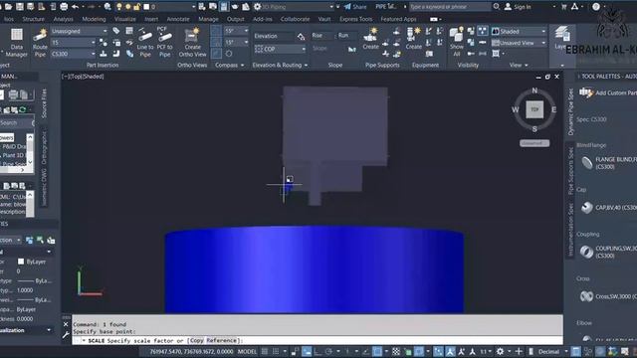Toggle the layer lock icon in toolbar

[x=137, y=7]
